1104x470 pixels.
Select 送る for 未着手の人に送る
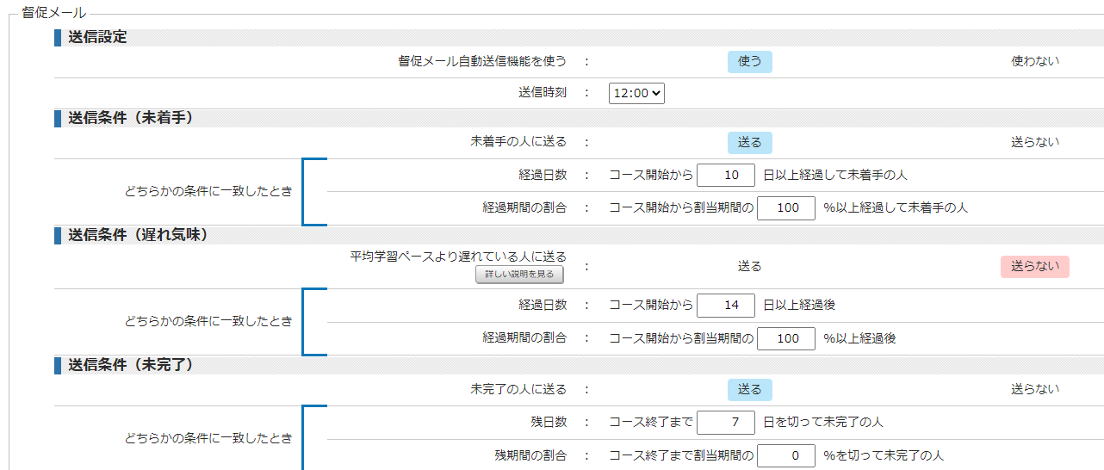pos(749,143)
